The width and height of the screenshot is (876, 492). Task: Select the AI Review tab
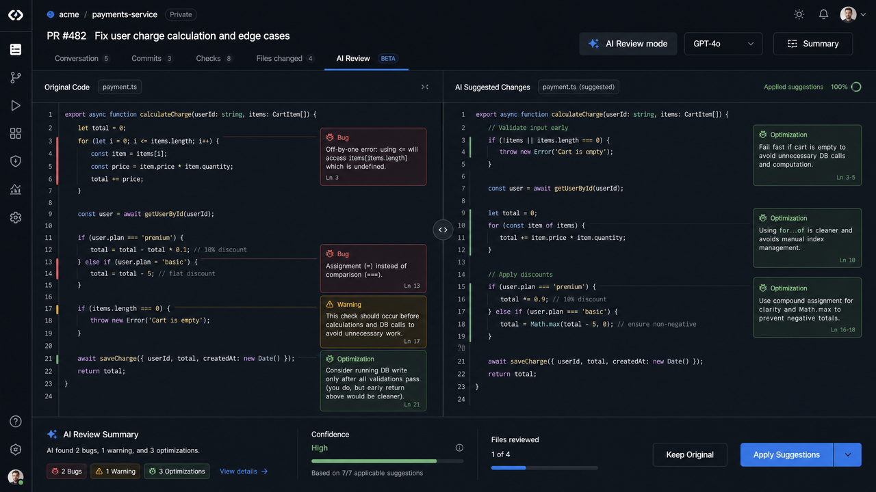pos(367,58)
